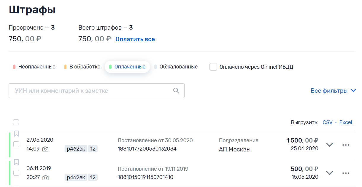The height and width of the screenshot is (187, 362).
Task: Click 'Оплатить все' link
Action: click(x=135, y=39)
